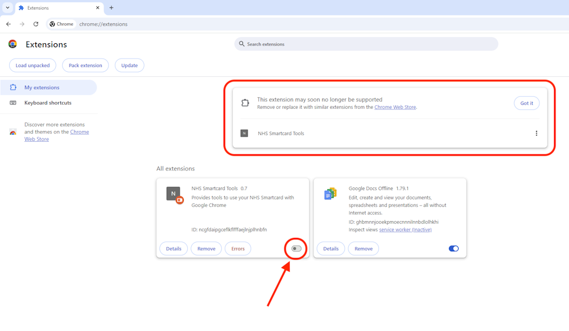Image resolution: width=569 pixels, height=331 pixels.
Task: Select My extensions in sidebar
Action: pos(48,88)
